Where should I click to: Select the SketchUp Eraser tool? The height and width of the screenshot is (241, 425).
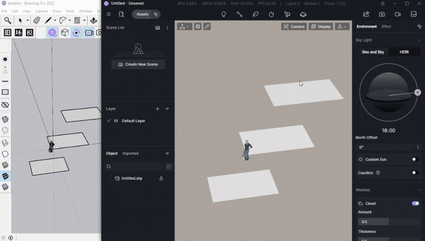36,20
